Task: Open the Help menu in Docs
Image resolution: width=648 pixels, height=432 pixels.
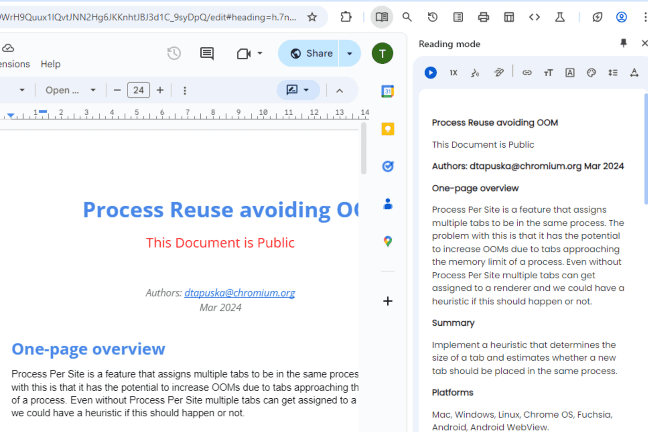Action: pos(51,64)
